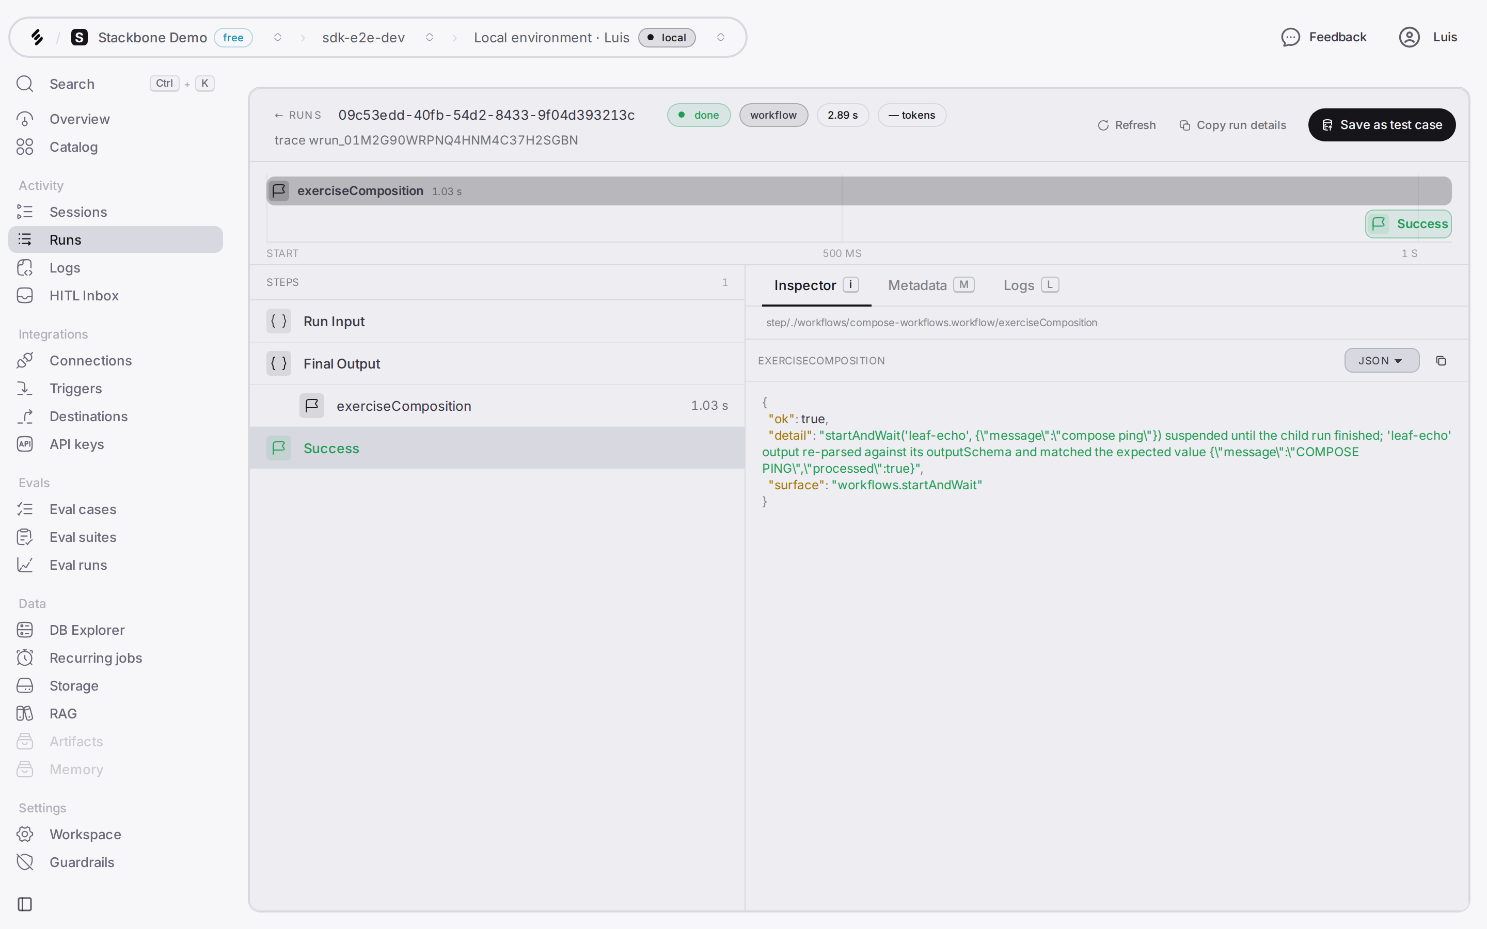Select the Success step row

pos(497,448)
